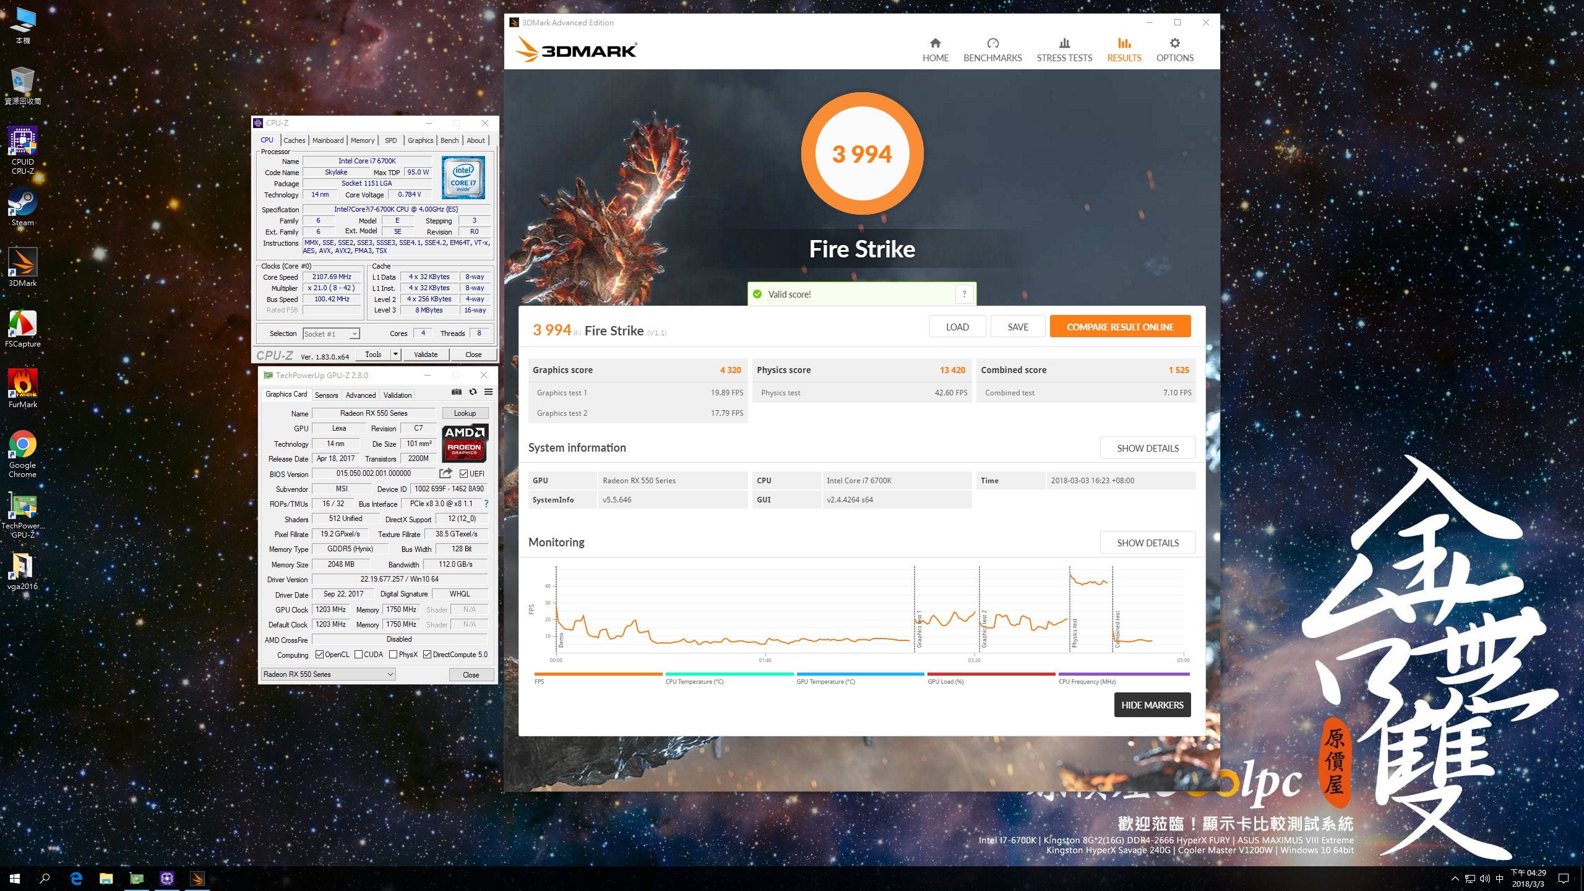Open the Radeon RX 550 Series GPU selector dropdown
Screen dimensions: 1584x891
[x=328, y=674]
